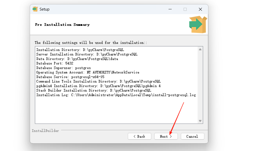
Task: Select the 'pgAdmin4 Installation Directory' line
Action: (98, 86)
